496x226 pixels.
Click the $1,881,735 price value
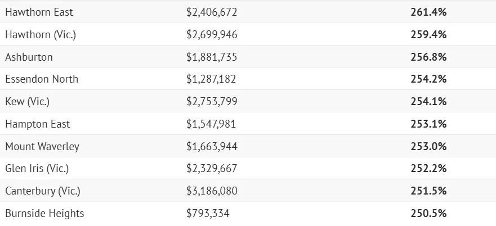212,57
